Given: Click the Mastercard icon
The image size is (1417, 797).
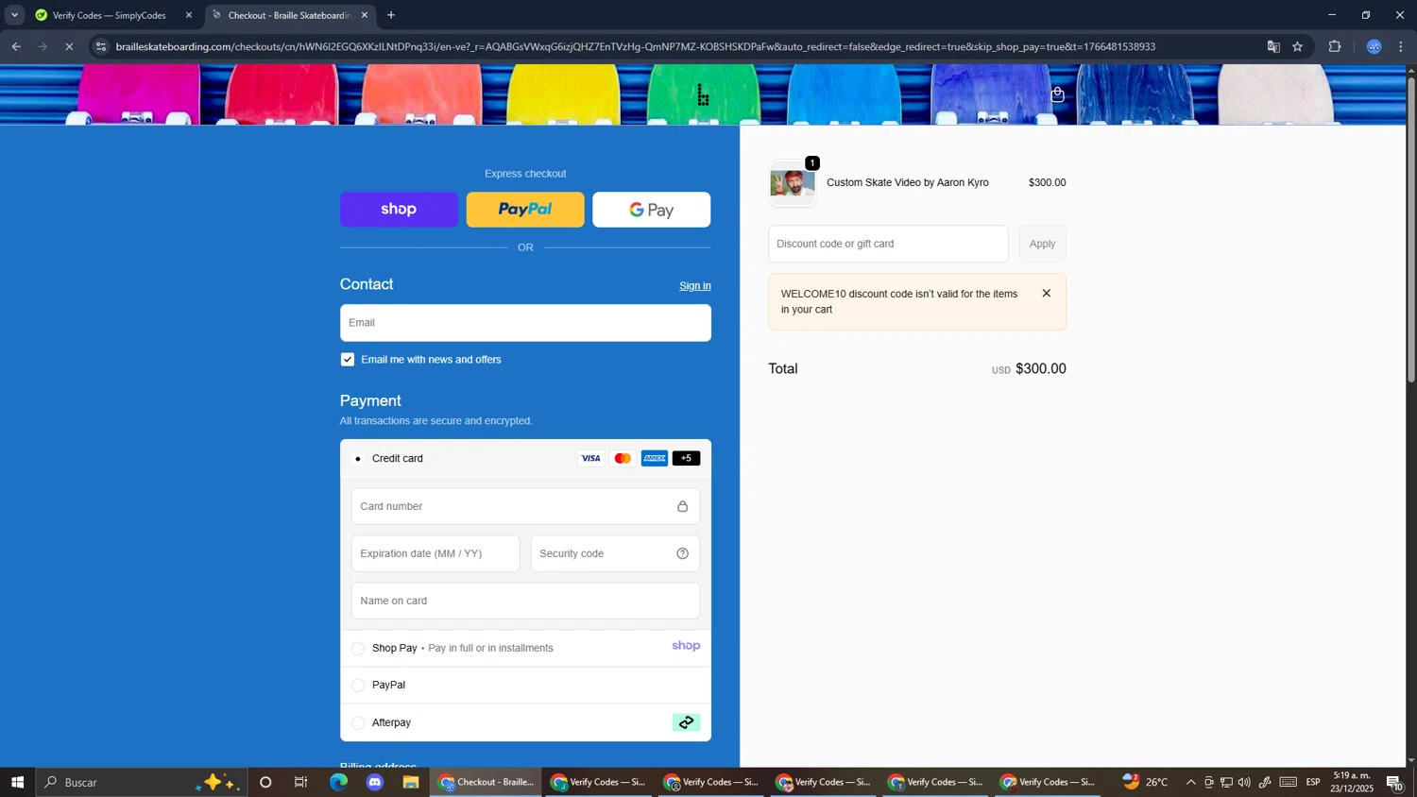Looking at the screenshot, I should coord(623,458).
